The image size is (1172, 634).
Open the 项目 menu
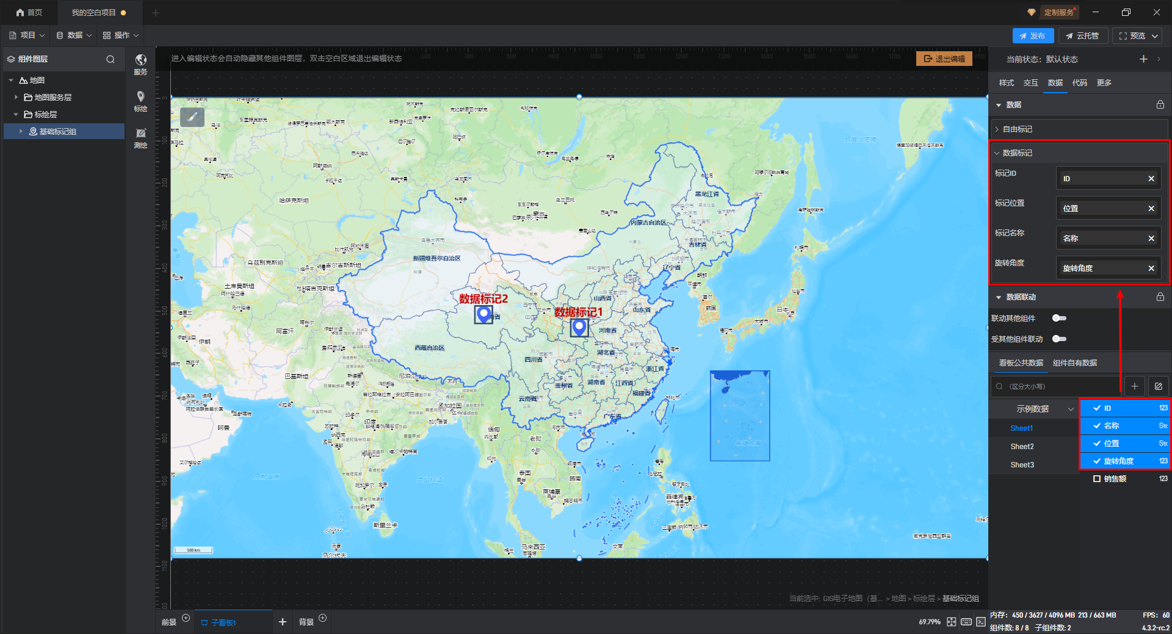pyautogui.click(x=27, y=35)
